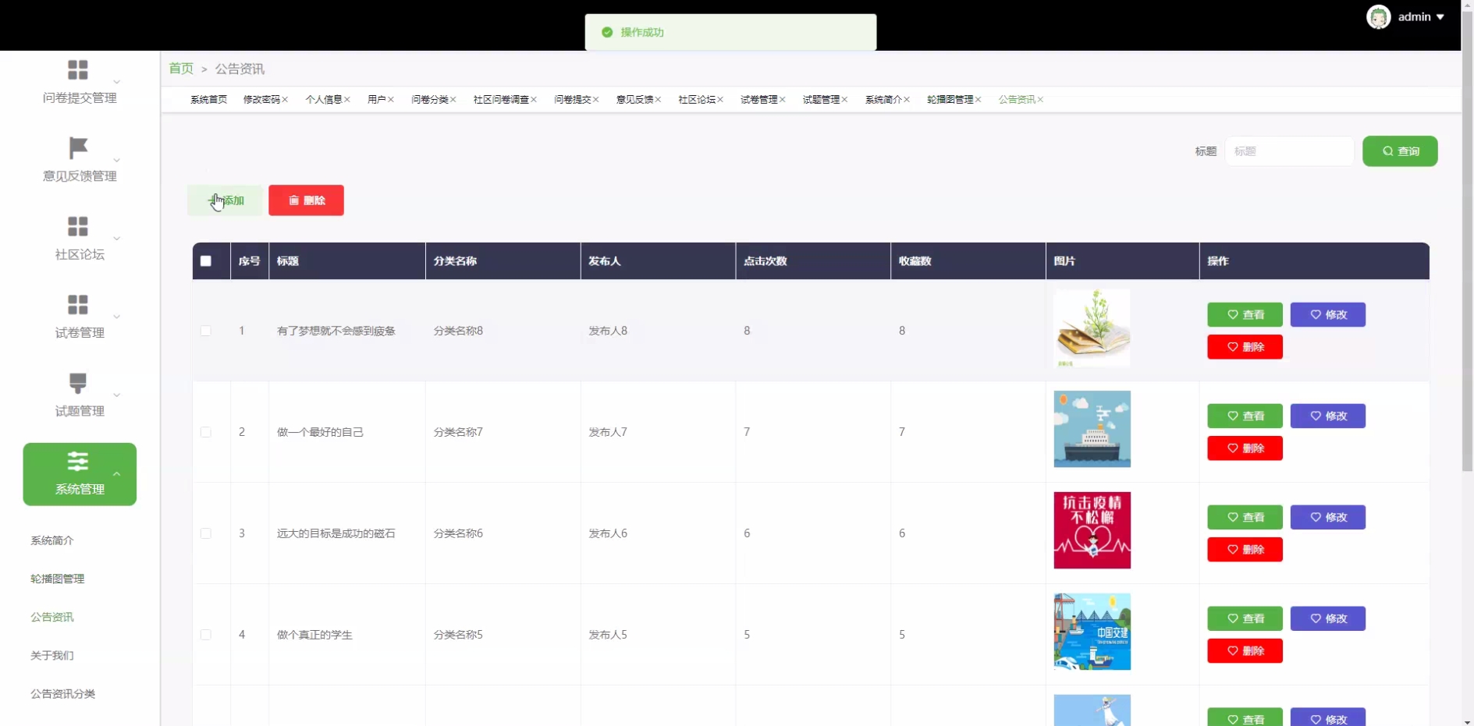
Task: Open the 系统简介 sidebar item
Action: click(52, 540)
